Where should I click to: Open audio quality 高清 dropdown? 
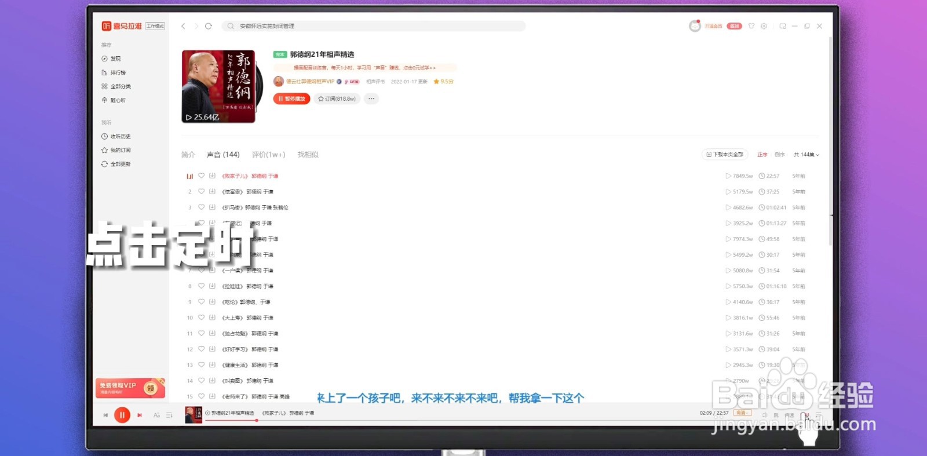(742, 413)
